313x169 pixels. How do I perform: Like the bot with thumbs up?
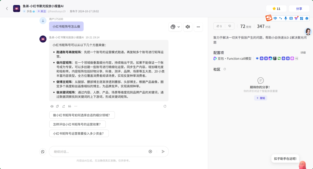tap(219, 26)
